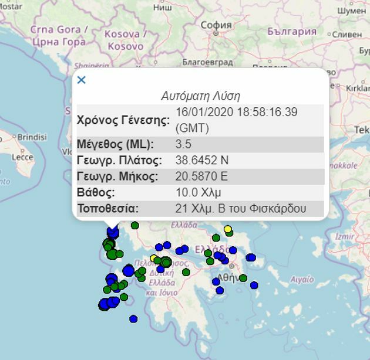Click the Brindisi city label

pyautogui.click(x=32, y=137)
